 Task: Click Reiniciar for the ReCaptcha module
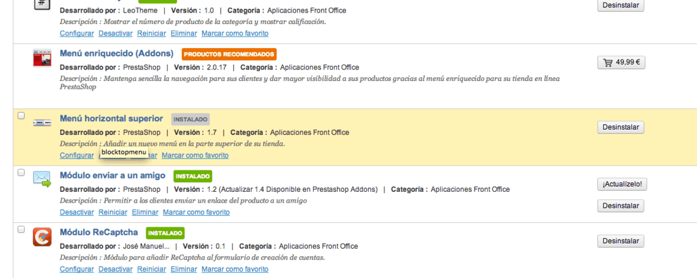tap(151, 269)
